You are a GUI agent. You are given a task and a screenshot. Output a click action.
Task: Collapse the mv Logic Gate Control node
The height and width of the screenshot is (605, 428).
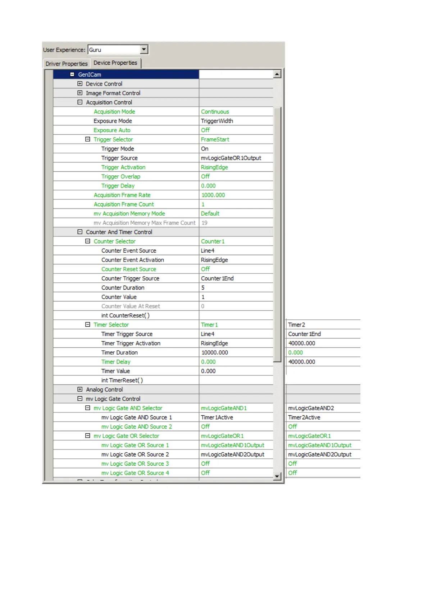click(x=80, y=399)
